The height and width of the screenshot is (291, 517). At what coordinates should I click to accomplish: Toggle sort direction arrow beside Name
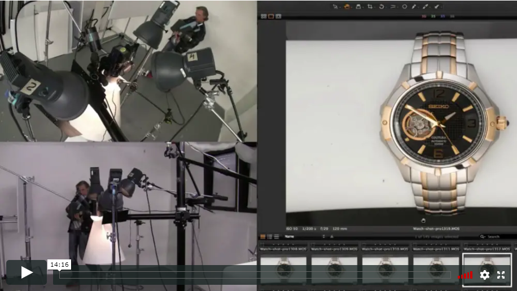pos(332,237)
